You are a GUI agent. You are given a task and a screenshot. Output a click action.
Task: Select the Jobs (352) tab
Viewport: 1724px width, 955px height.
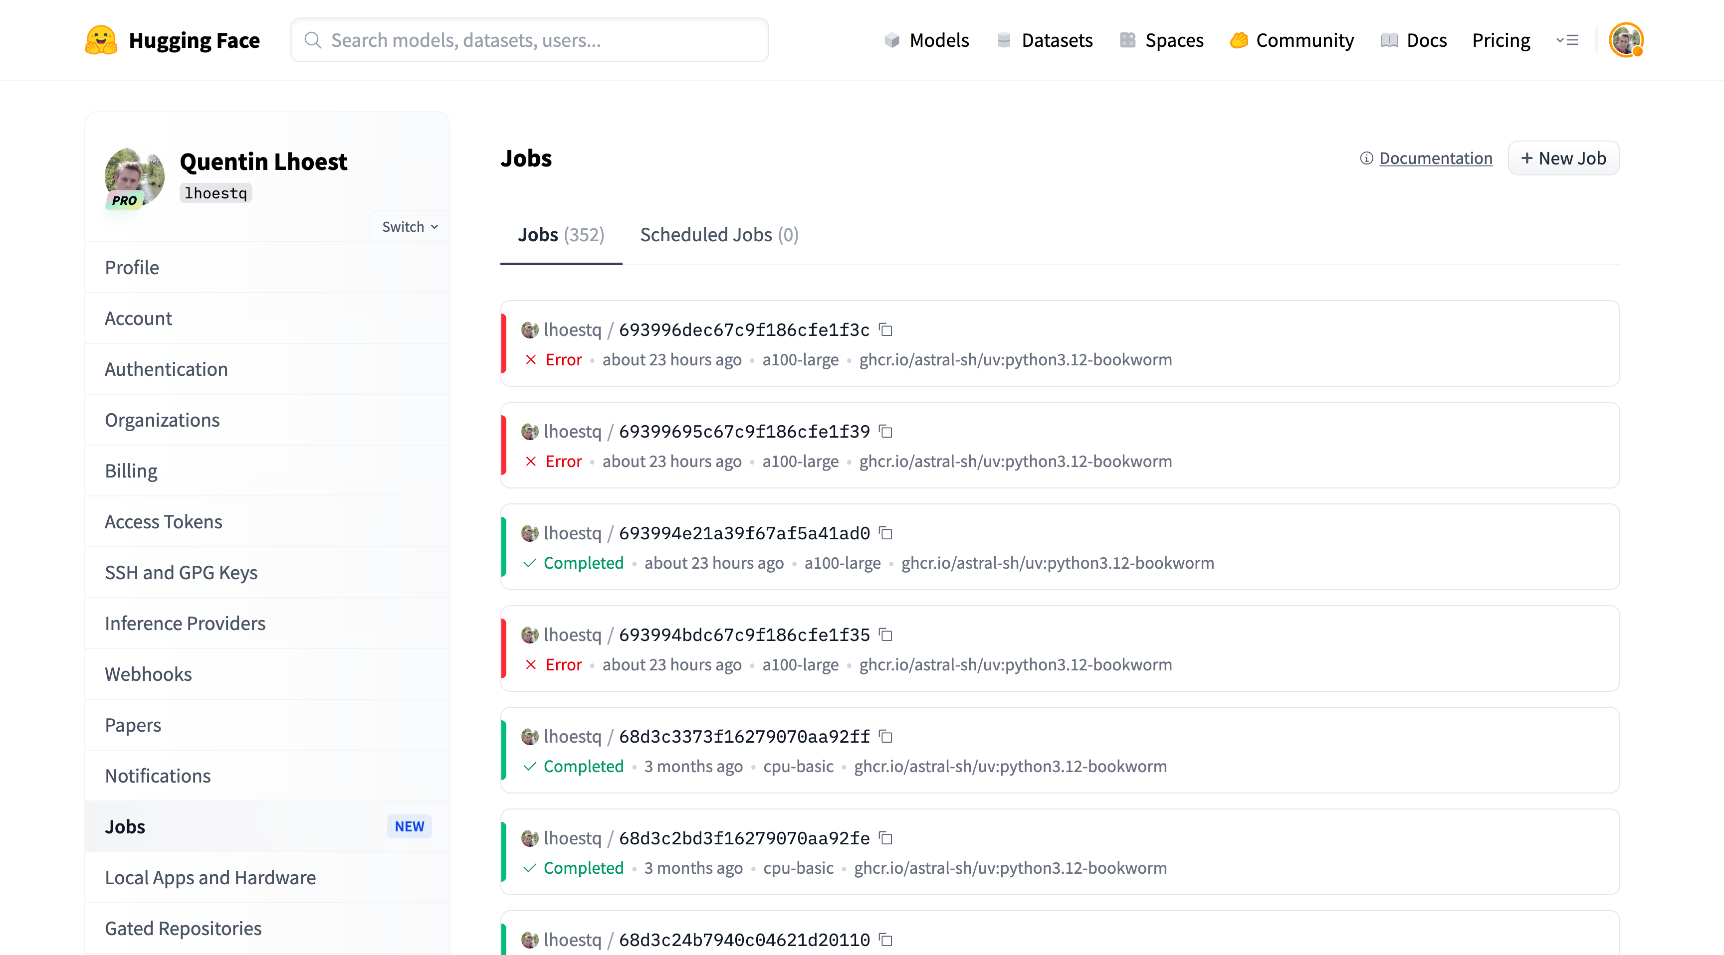[561, 235]
